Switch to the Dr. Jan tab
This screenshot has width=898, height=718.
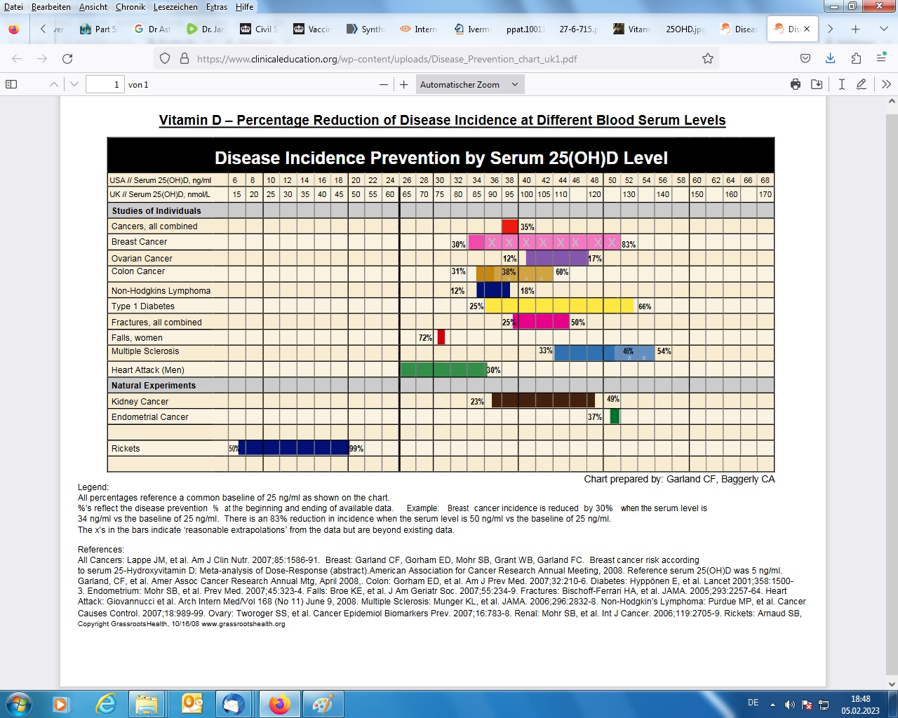click(206, 29)
